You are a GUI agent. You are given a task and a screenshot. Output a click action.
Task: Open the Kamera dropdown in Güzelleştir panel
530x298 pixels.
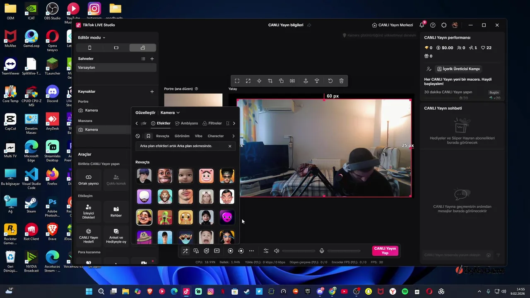tap(170, 113)
